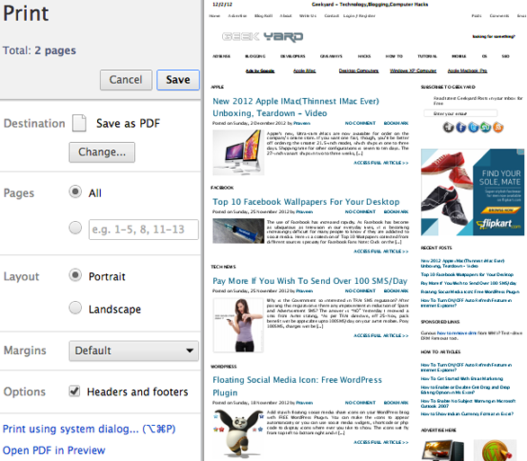This screenshot has width=527, height=461.
Task: Click the Mobile menu item
Action: [x=459, y=56]
